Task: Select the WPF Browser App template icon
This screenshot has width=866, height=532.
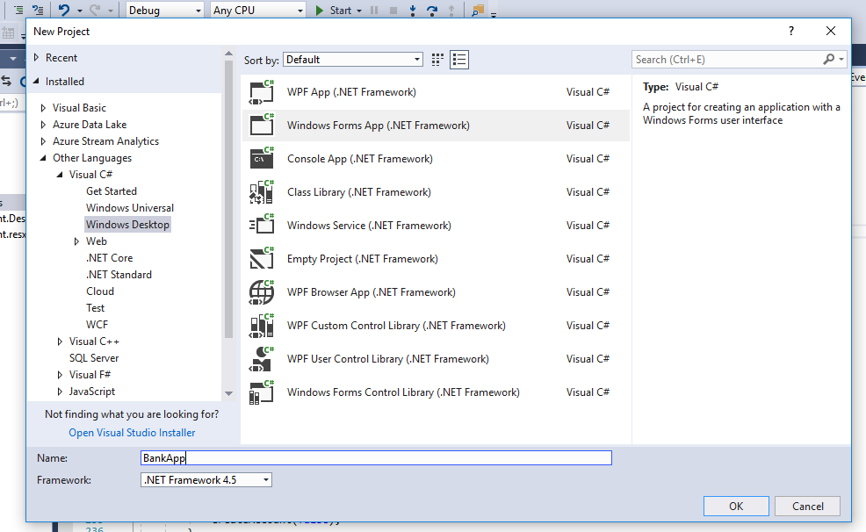Action: click(262, 291)
